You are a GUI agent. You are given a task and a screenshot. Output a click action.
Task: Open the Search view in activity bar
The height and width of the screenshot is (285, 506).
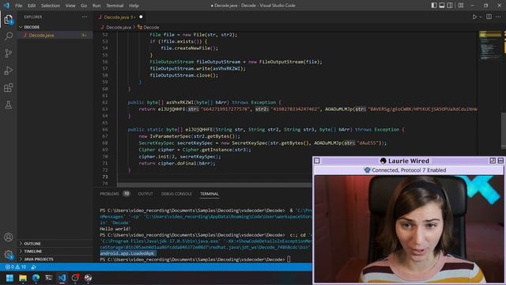tap(9, 36)
